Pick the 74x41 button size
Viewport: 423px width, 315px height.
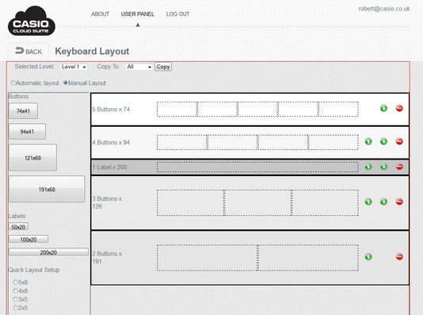pos(23,111)
